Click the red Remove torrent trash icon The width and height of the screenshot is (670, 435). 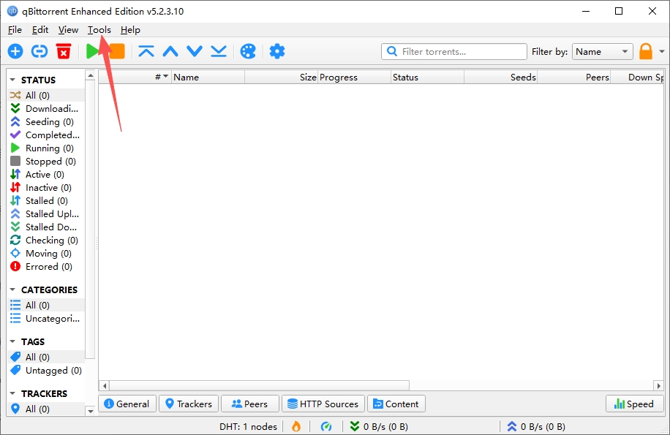(64, 52)
